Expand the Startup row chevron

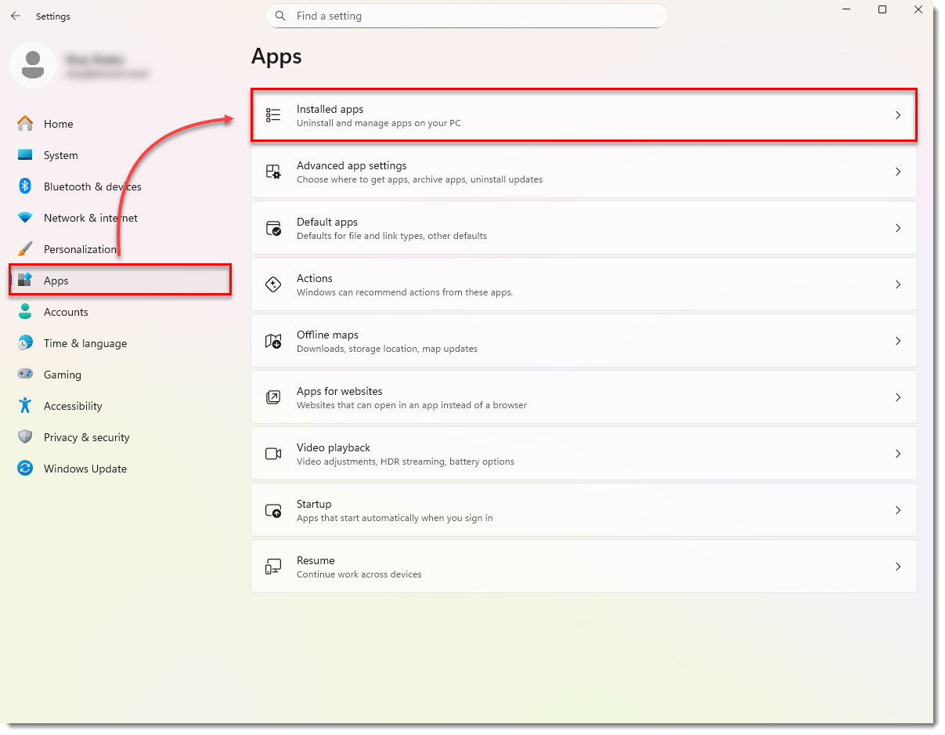898,510
